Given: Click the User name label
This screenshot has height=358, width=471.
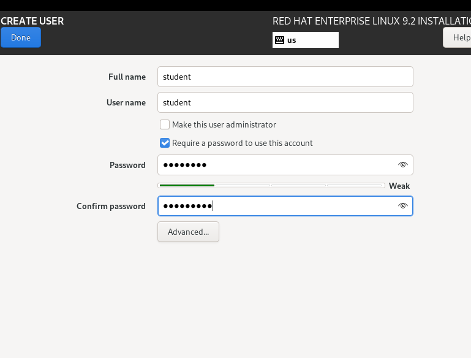Looking at the screenshot, I should tap(126, 103).
